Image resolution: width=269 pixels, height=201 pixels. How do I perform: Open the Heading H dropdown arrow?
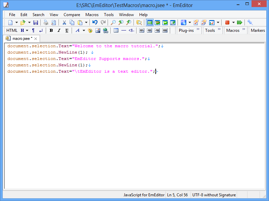27,30
